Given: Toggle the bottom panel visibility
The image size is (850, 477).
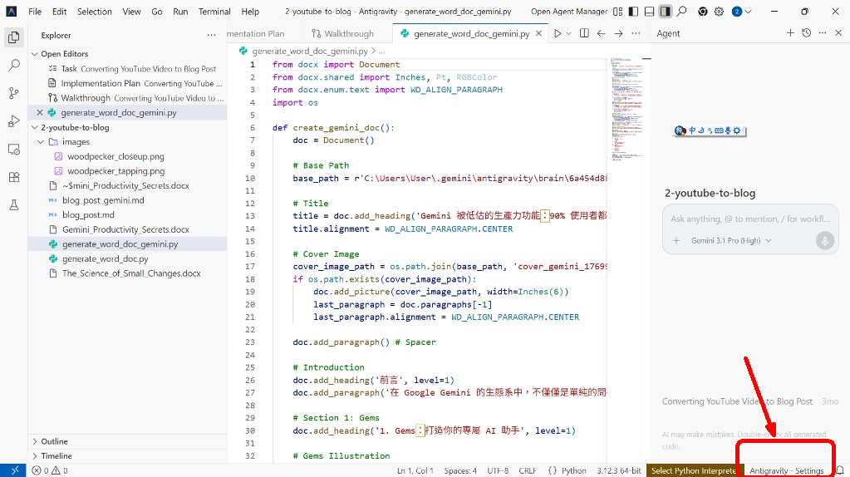Looking at the screenshot, I should pos(650,12).
